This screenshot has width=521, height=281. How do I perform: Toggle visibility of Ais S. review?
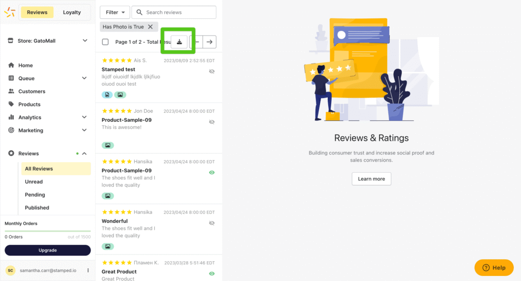coord(212,72)
